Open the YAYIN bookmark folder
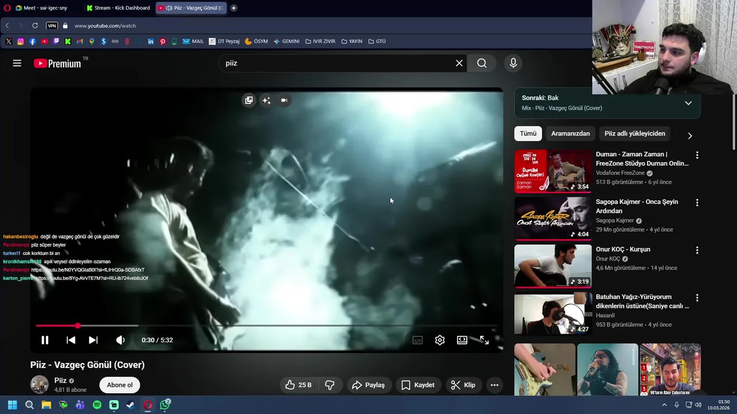The width and height of the screenshot is (737, 414). (352, 41)
